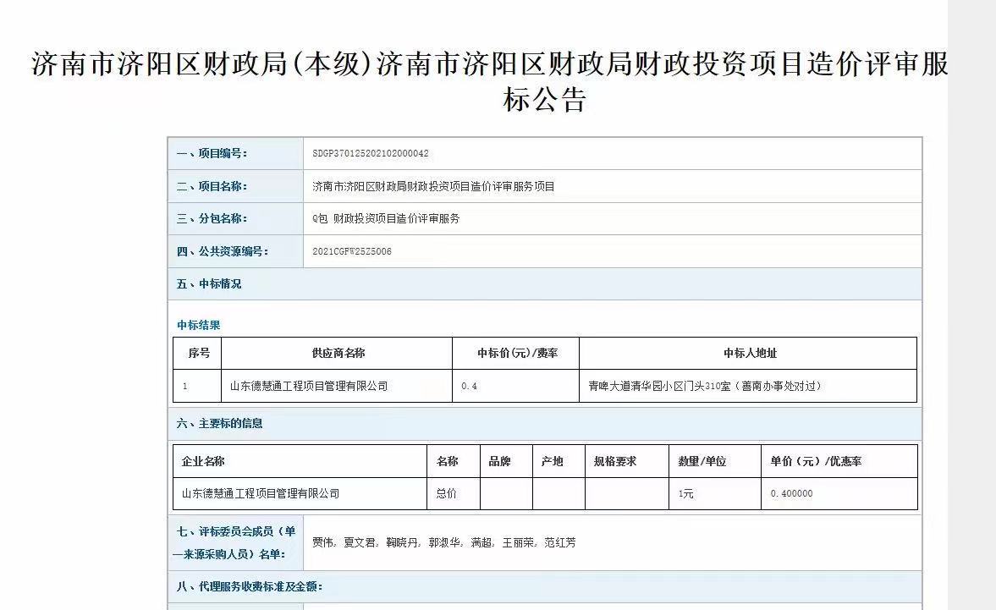Click the 中标价(元)/费率 column header

[x=517, y=353]
